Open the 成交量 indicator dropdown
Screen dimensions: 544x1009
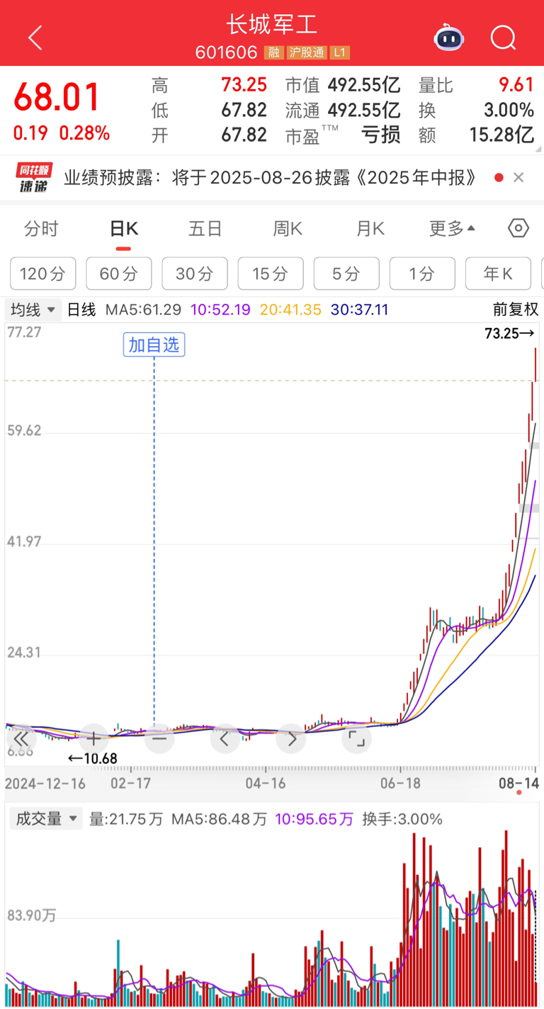tap(47, 819)
